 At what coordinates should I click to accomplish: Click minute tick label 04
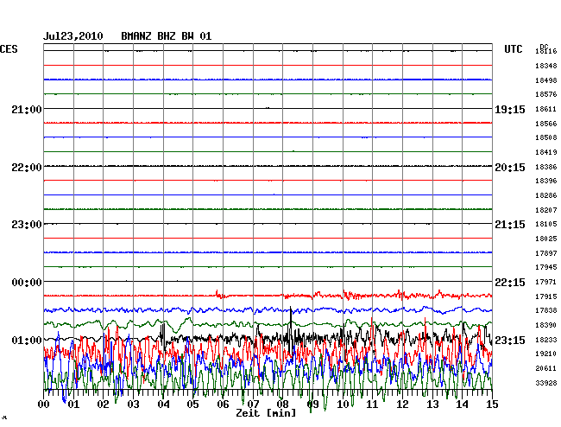pos(163,405)
